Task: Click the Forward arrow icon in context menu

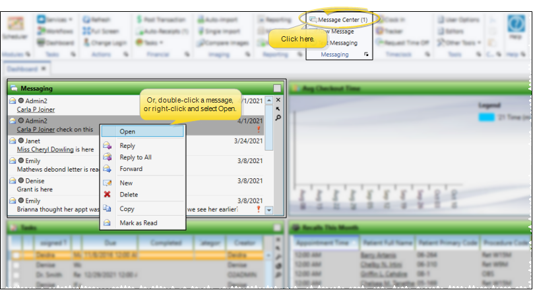Action: 107,169
